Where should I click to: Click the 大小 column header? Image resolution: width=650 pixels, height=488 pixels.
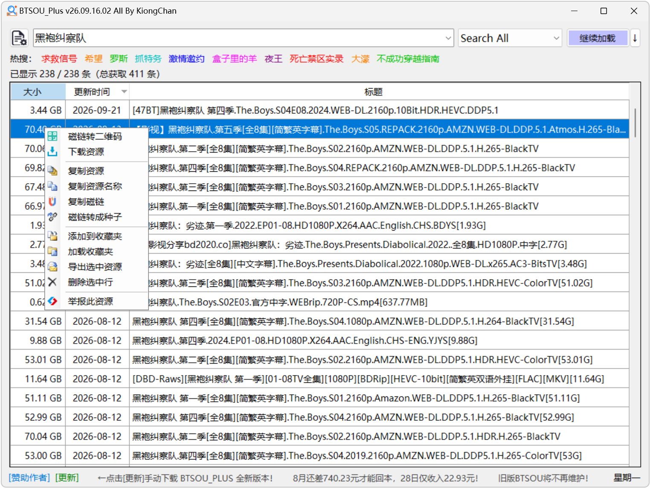(x=38, y=92)
